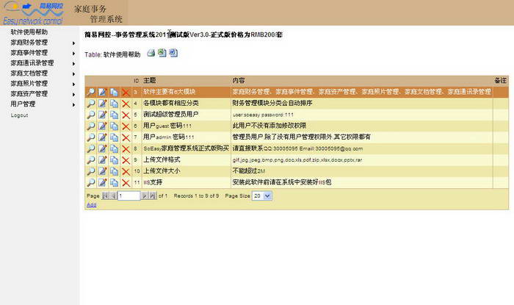514x305 pixels.
Task: Click the Logout link
Action: click(x=19, y=115)
